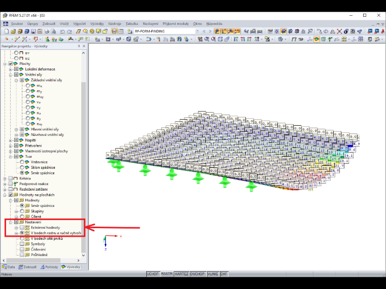Check the Podporové reakce checkbox
This screenshot has height=289, width=386.
point(11,184)
